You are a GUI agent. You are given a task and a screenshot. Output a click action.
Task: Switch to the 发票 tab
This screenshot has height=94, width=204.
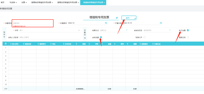coord(23,3)
